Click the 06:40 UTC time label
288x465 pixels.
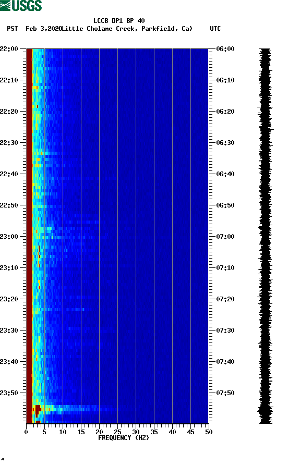pyautogui.click(x=225, y=174)
